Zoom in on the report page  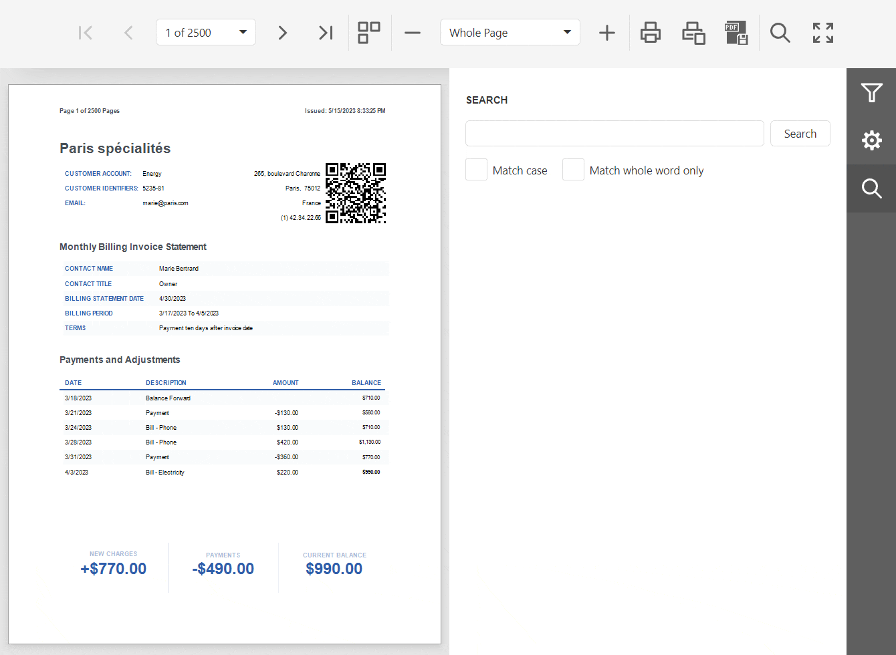[x=607, y=32]
